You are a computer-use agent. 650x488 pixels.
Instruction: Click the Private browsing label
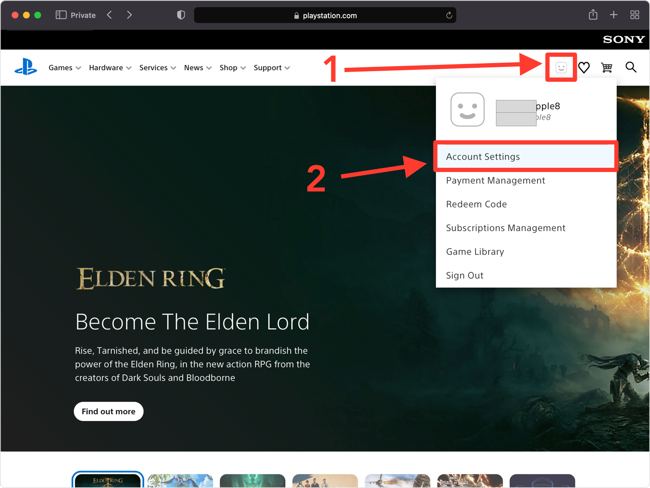83,15
